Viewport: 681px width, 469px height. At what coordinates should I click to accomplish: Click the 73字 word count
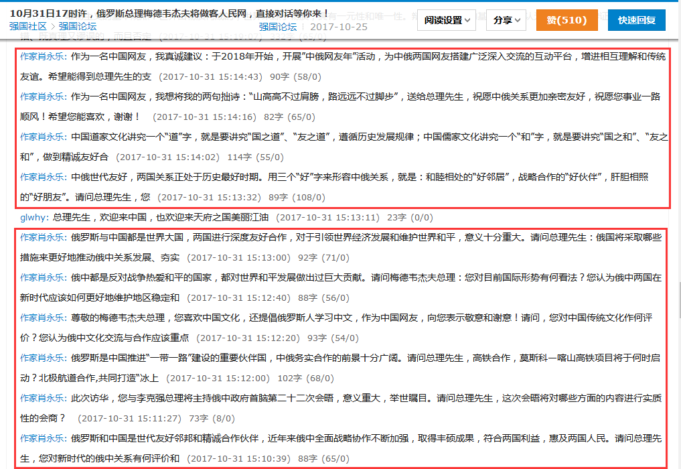pos(198,419)
